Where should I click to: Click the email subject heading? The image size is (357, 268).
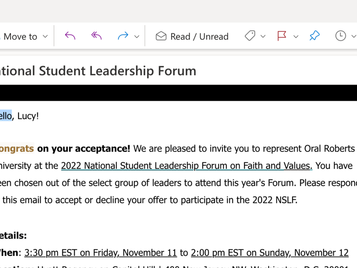[98, 71]
